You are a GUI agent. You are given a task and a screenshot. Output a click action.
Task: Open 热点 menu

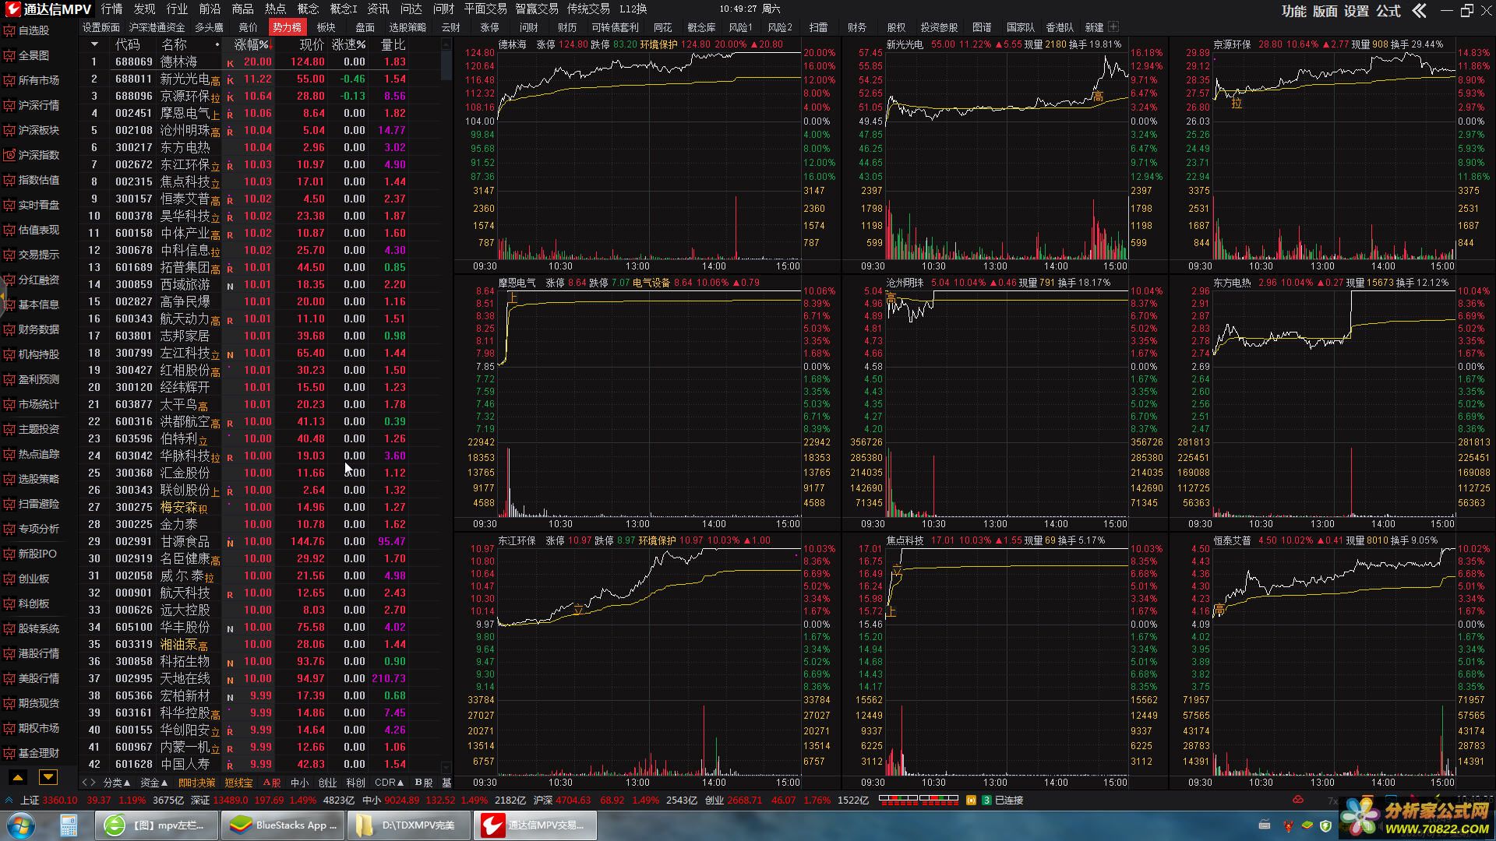(275, 9)
